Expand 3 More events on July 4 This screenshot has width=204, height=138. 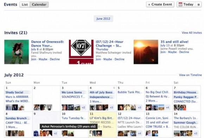(96, 102)
